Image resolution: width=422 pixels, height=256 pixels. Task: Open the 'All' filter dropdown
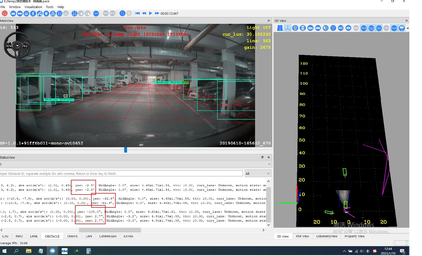pyautogui.click(x=258, y=174)
